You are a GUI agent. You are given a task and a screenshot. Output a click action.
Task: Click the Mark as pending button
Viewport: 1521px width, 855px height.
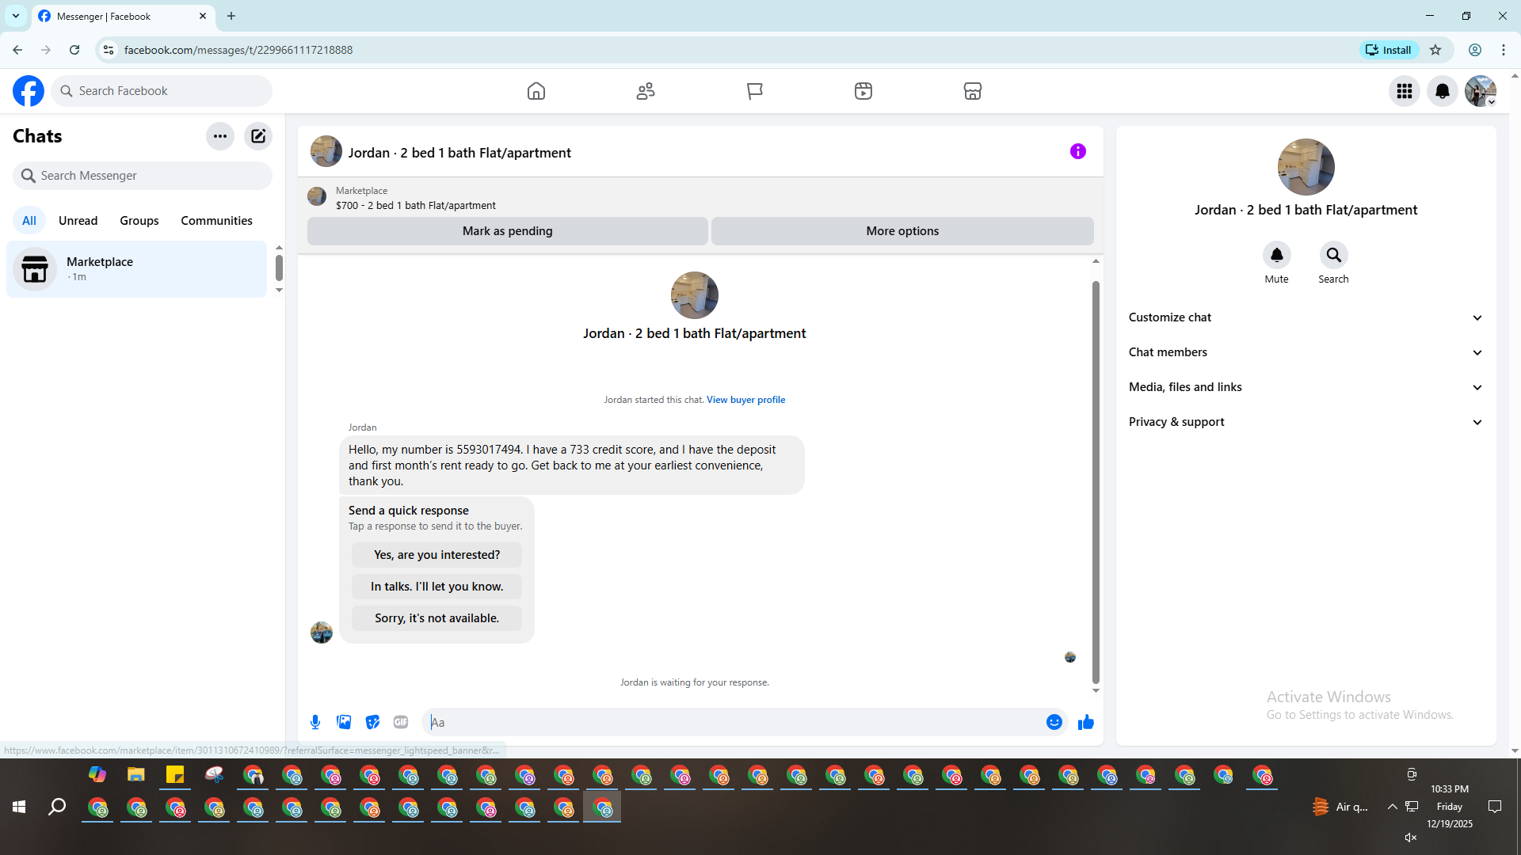(x=507, y=231)
